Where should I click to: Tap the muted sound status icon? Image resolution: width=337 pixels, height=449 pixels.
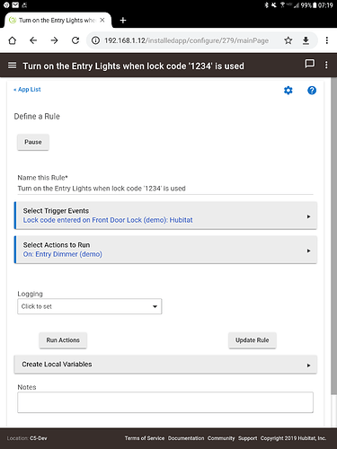point(274,5)
